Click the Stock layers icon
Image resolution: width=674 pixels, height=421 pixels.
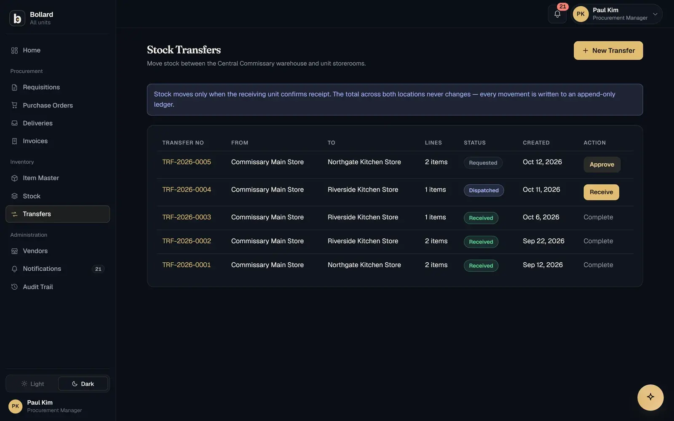(14, 196)
